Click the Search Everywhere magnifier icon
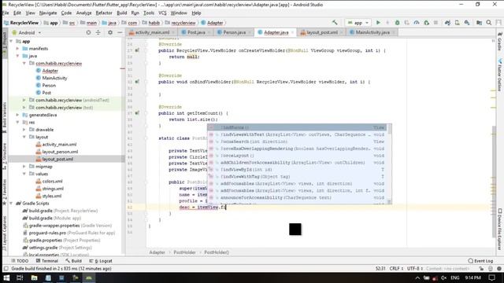This screenshot has width=504, height=283. pyautogui.click(x=488, y=23)
